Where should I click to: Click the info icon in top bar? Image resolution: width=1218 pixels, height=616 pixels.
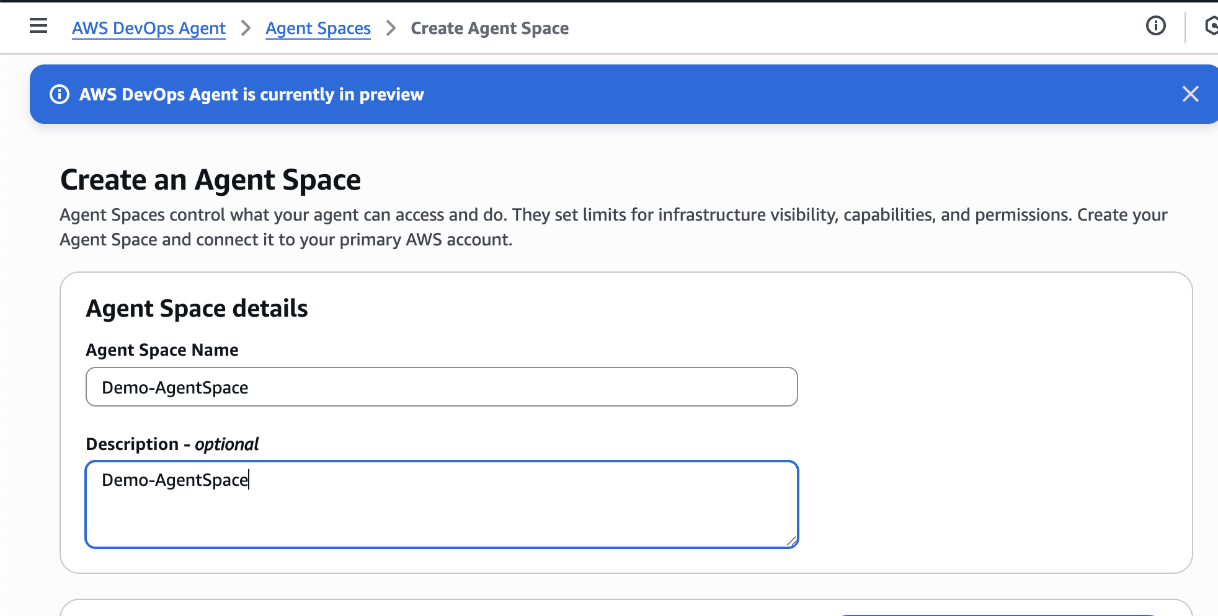(1155, 26)
